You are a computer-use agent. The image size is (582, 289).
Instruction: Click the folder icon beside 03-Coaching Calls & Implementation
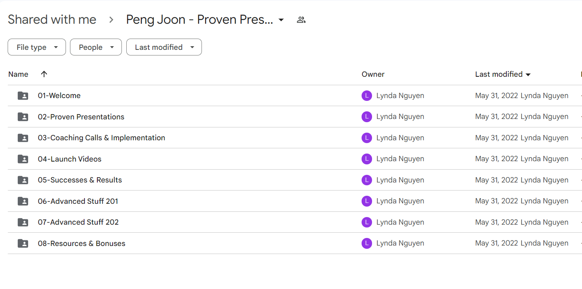click(23, 138)
